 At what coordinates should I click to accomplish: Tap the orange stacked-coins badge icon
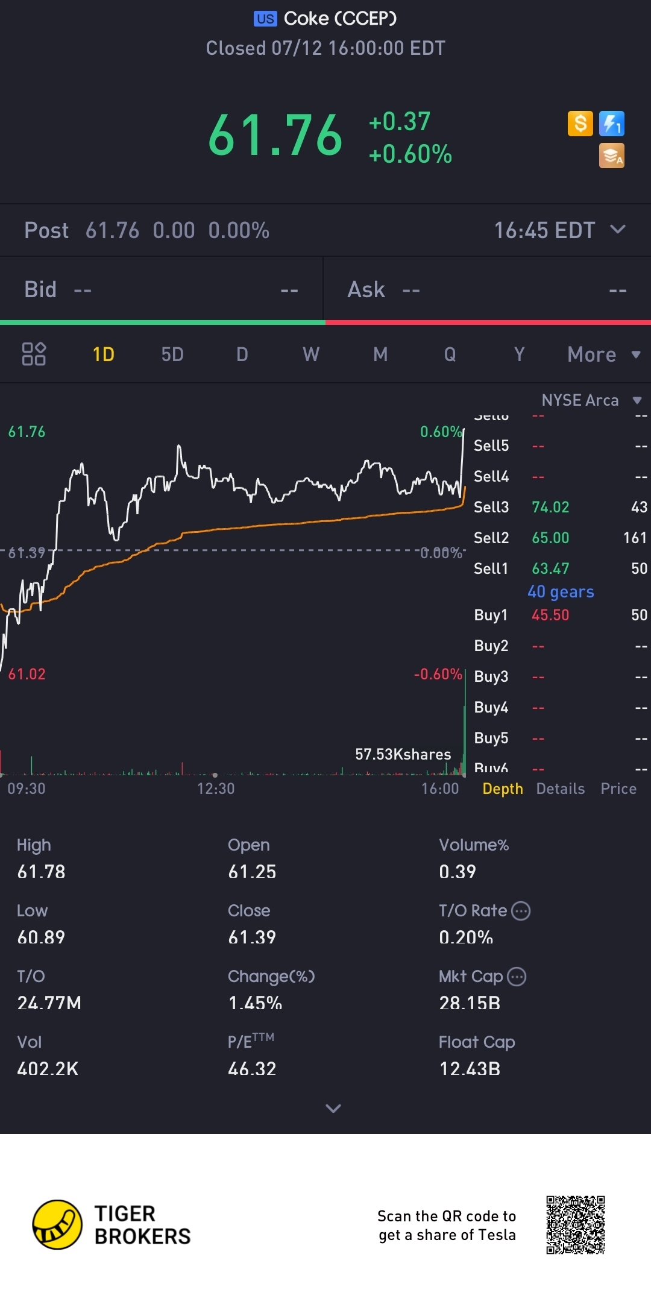coord(611,156)
